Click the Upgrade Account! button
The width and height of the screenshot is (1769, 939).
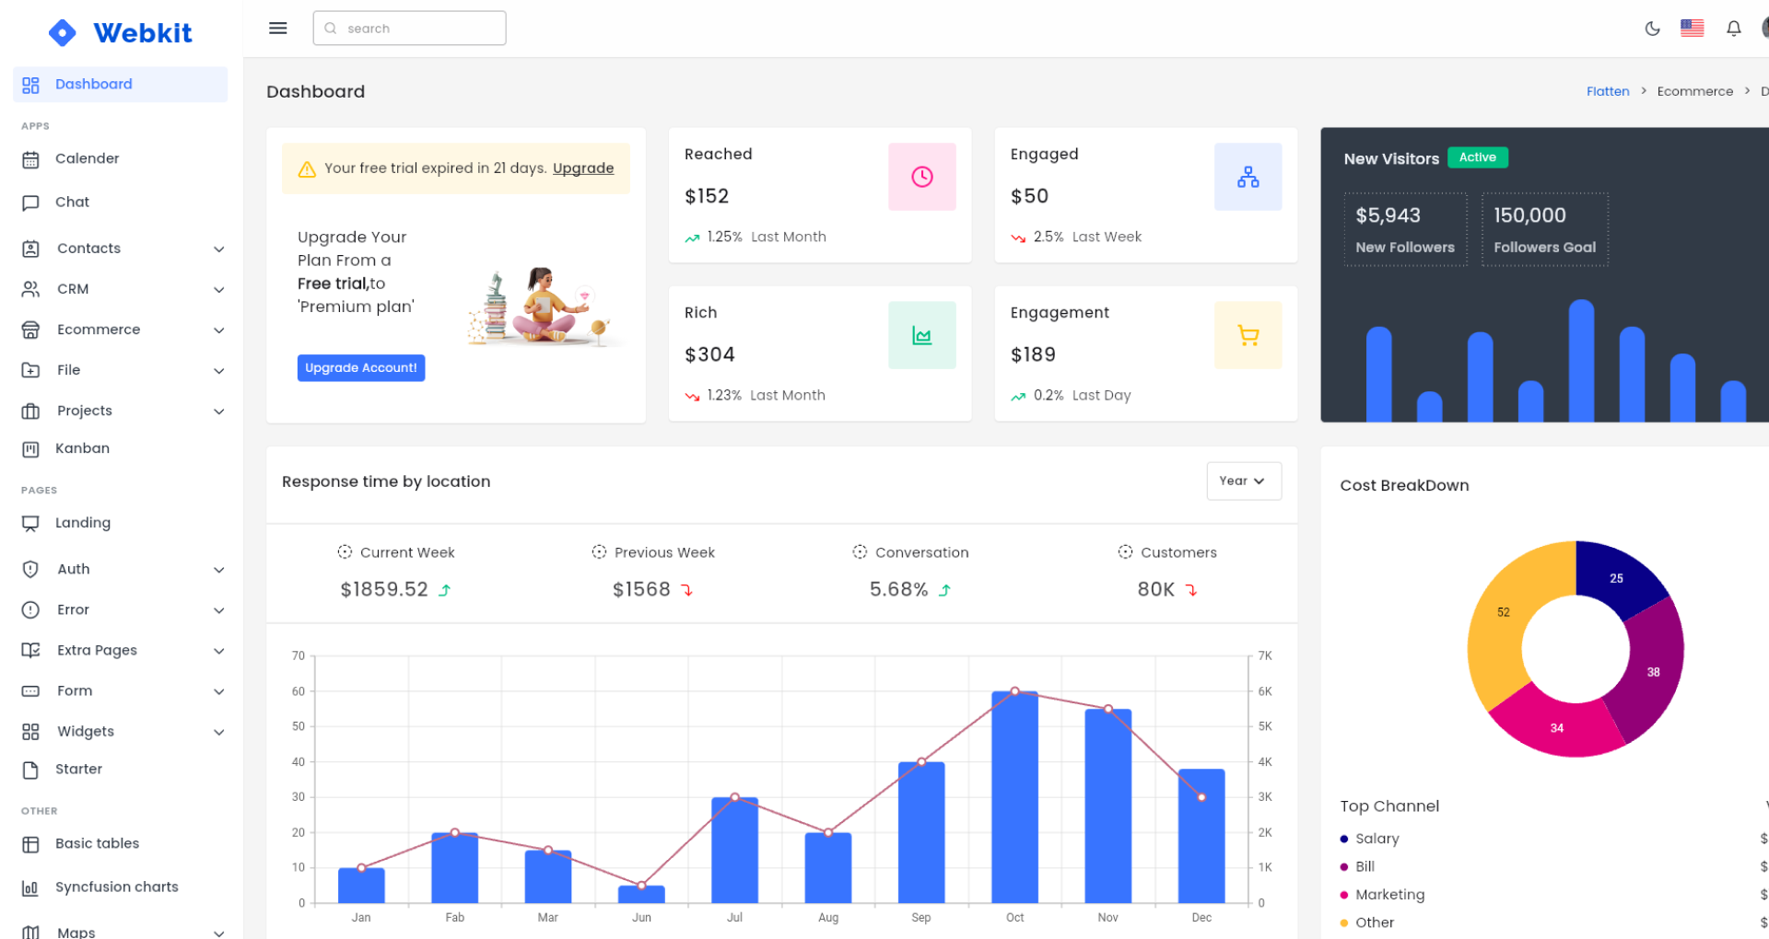coord(361,367)
